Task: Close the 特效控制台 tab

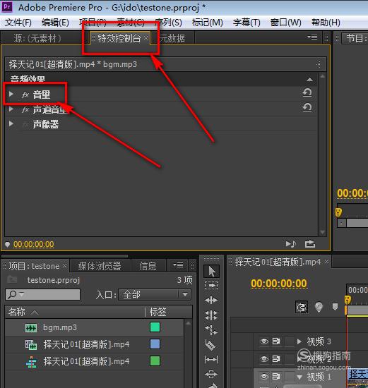Action: [x=146, y=37]
